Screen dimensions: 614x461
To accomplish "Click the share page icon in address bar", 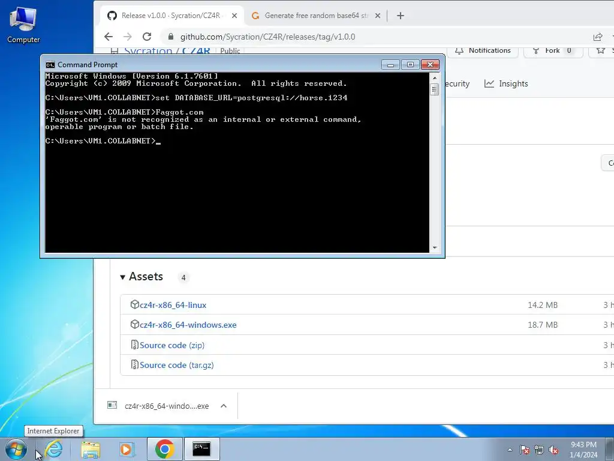I will [598, 37].
